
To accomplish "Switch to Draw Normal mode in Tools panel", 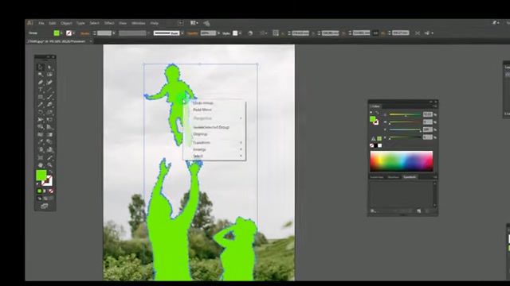I will coord(39,198).
